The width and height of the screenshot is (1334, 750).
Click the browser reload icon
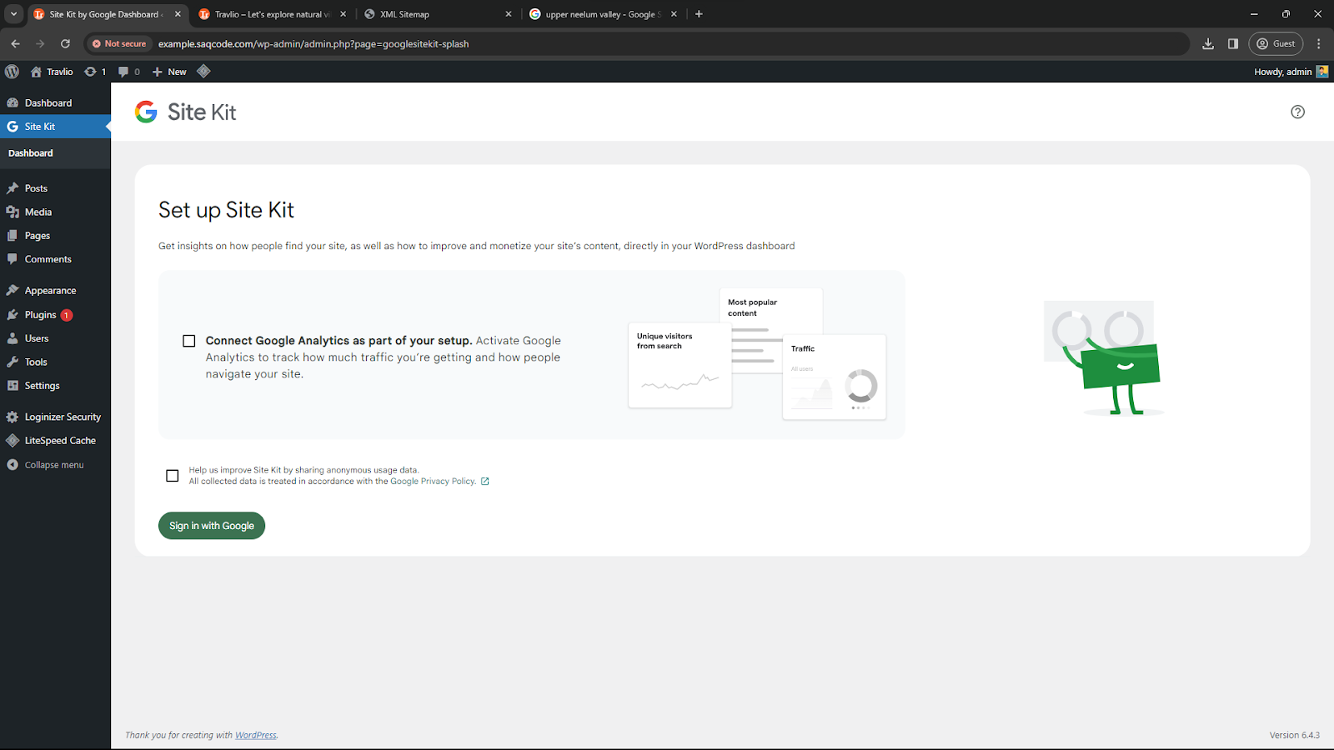[65, 43]
